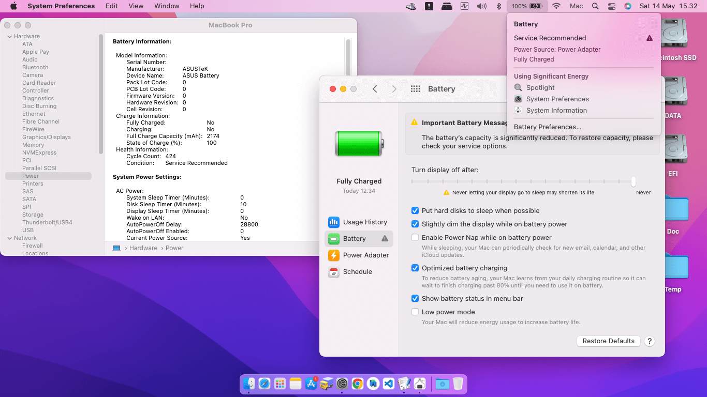Click the date and time in menu bar
Screen dimensions: 707x397
coord(668,6)
